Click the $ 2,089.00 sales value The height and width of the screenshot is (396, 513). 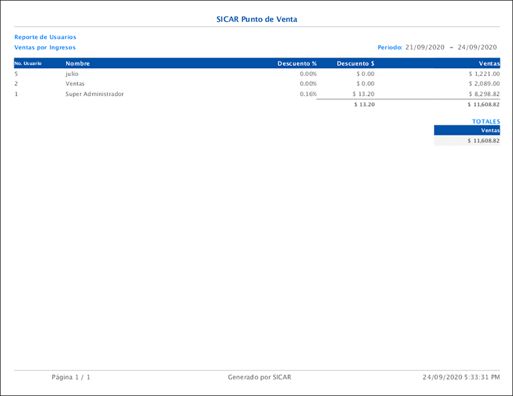click(x=483, y=84)
